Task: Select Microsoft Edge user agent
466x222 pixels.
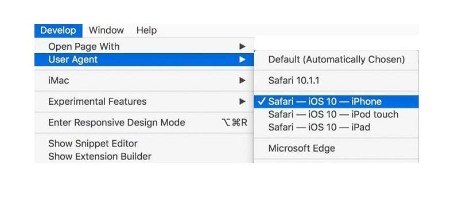Action: 336,148
